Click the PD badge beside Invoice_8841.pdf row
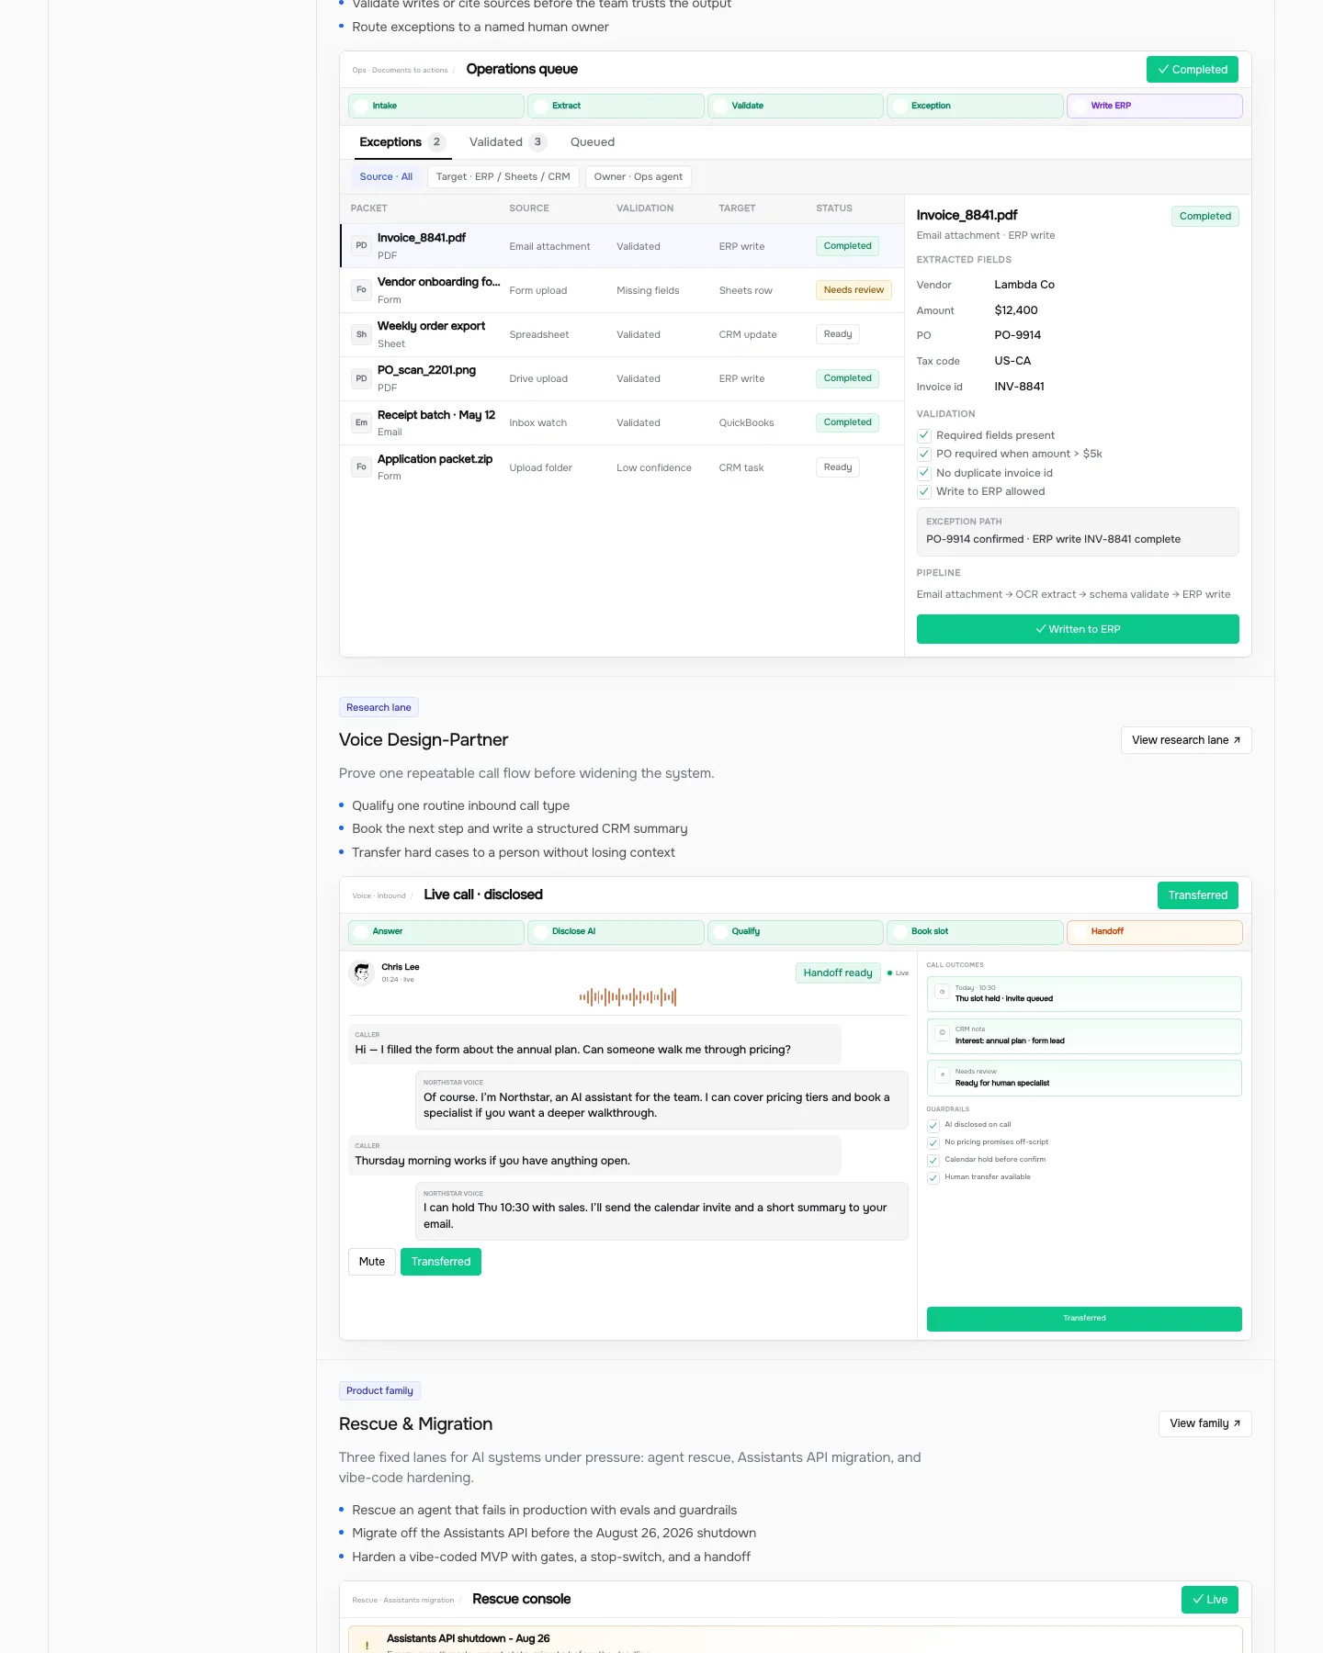Viewport: 1323px width, 1653px height. tap(361, 245)
